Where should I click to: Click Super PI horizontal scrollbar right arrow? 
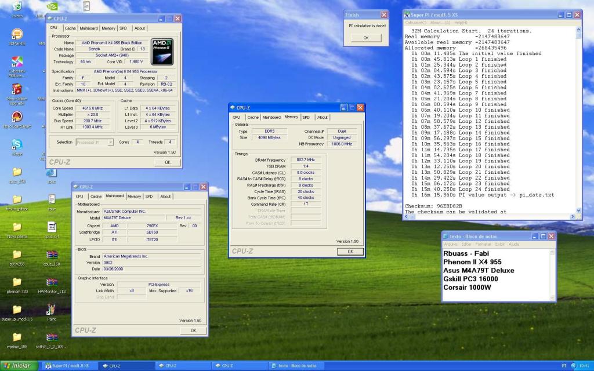[573, 217]
